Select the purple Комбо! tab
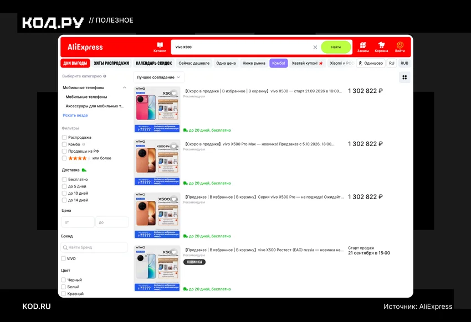471x322 pixels. coord(279,63)
